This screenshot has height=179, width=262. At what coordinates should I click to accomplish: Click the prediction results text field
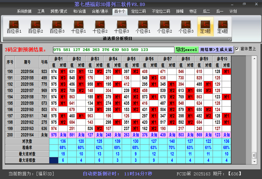click(x=114, y=50)
